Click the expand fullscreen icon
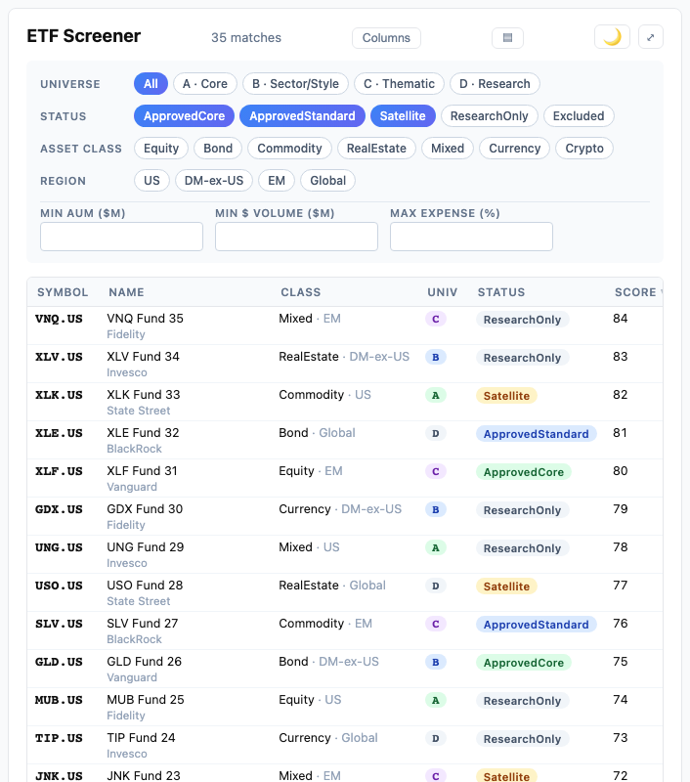The image size is (690, 782). [x=651, y=37]
